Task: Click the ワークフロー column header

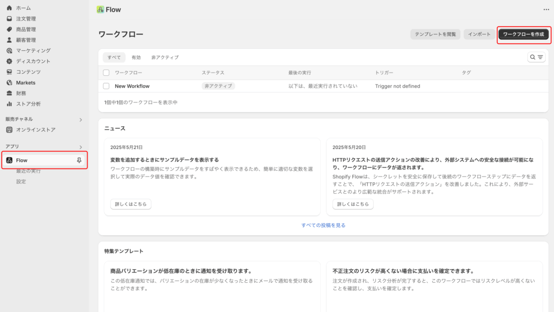Action: click(128, 73)
